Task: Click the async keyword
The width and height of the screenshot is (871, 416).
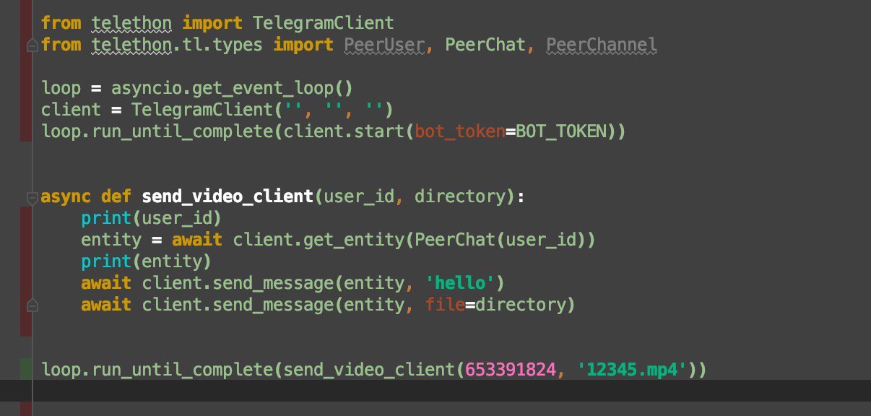Action: 66,196
